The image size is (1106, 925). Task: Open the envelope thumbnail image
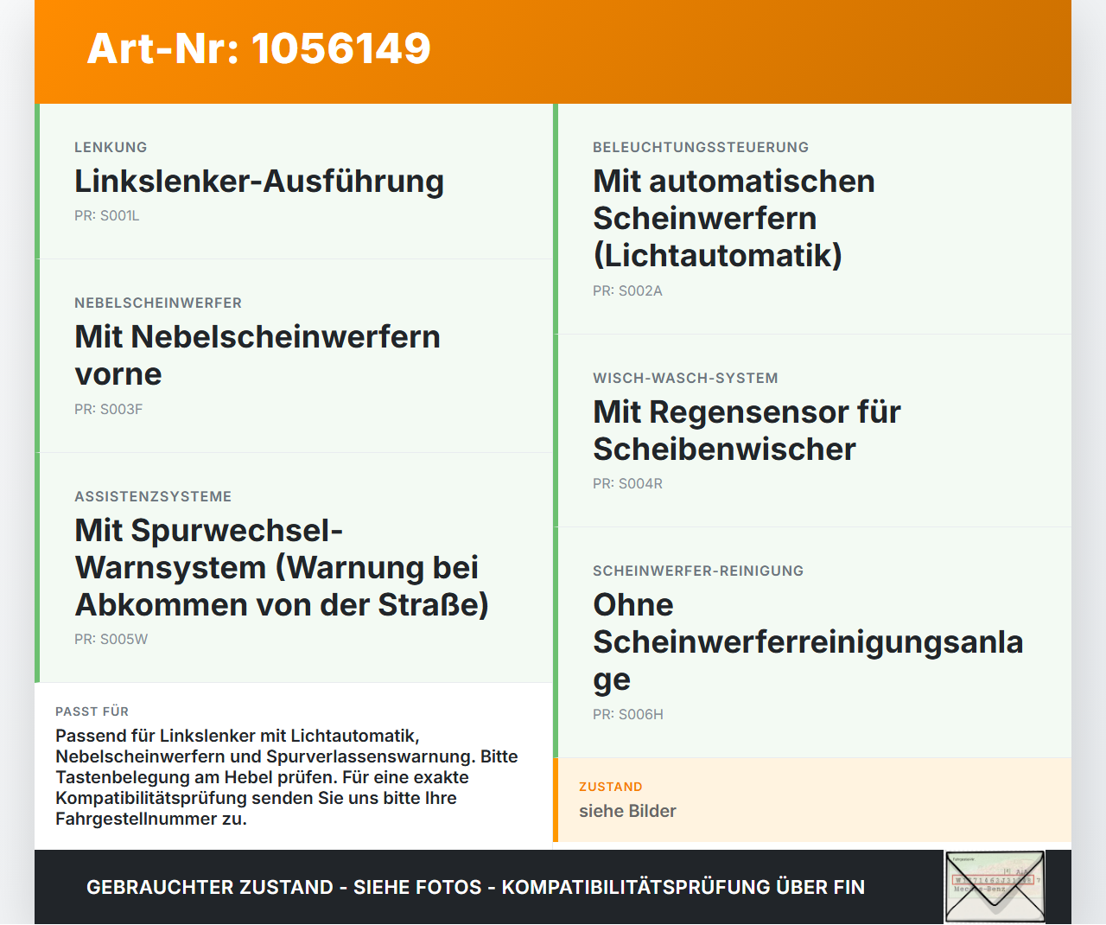[x=995, y=887]
